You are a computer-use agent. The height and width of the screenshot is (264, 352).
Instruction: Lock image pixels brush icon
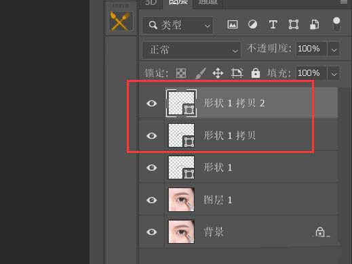pyautogui.click(x=200, y=73)
